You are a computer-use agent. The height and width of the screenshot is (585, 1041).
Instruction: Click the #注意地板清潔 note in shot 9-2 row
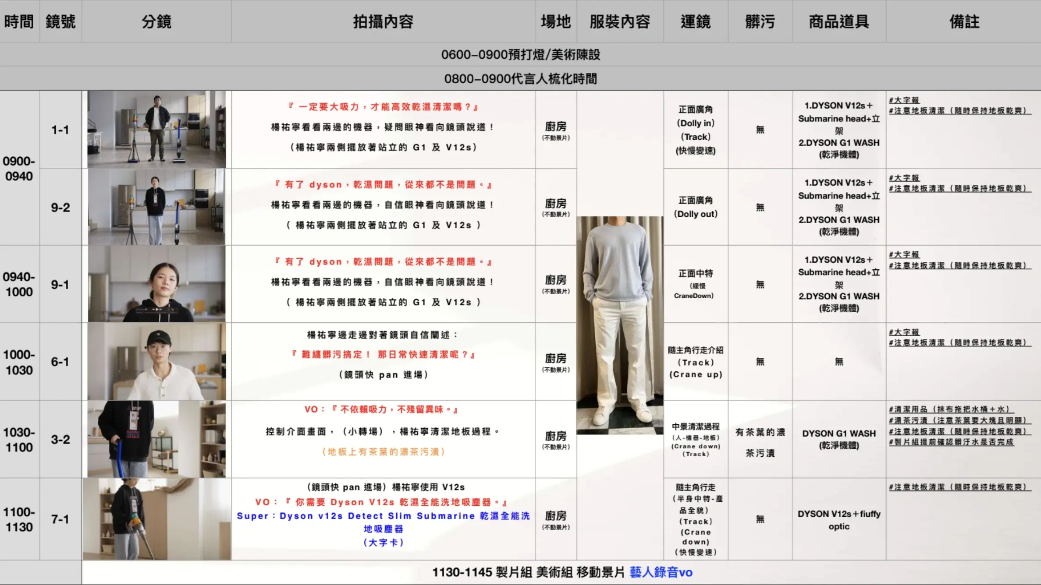pos(959,188)
